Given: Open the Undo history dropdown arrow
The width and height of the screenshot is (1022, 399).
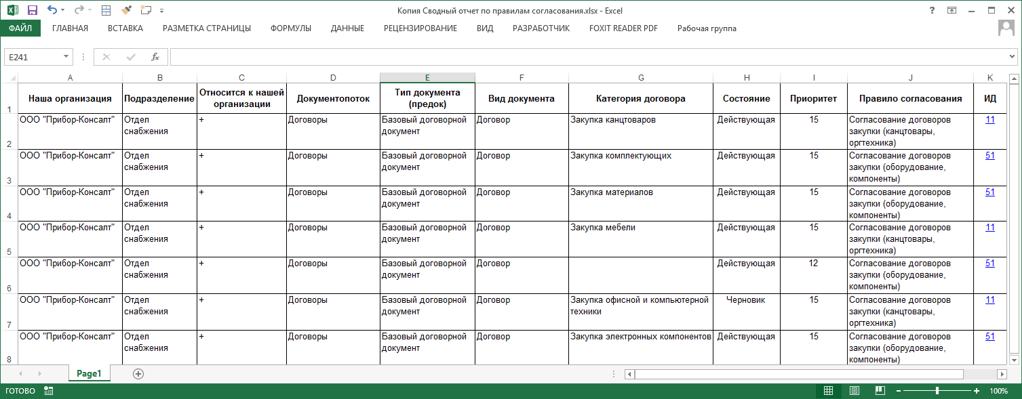Looking at the screenshot, I should (63, 10).
